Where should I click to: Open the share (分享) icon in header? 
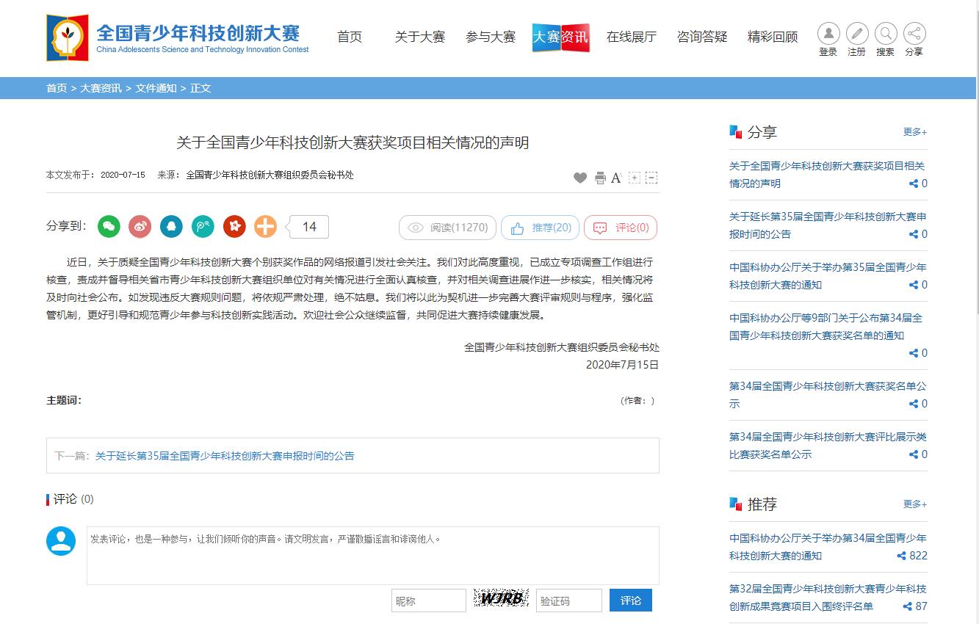914,34
